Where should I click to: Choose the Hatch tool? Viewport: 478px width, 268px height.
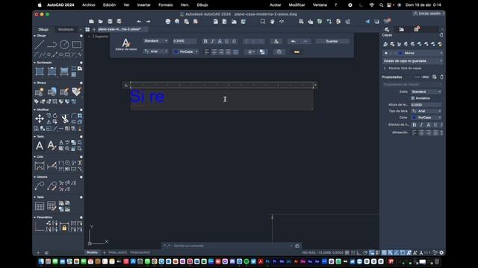40,71
